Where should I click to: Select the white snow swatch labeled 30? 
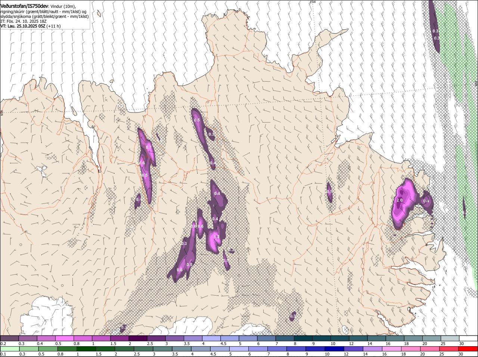click(468, 338)
